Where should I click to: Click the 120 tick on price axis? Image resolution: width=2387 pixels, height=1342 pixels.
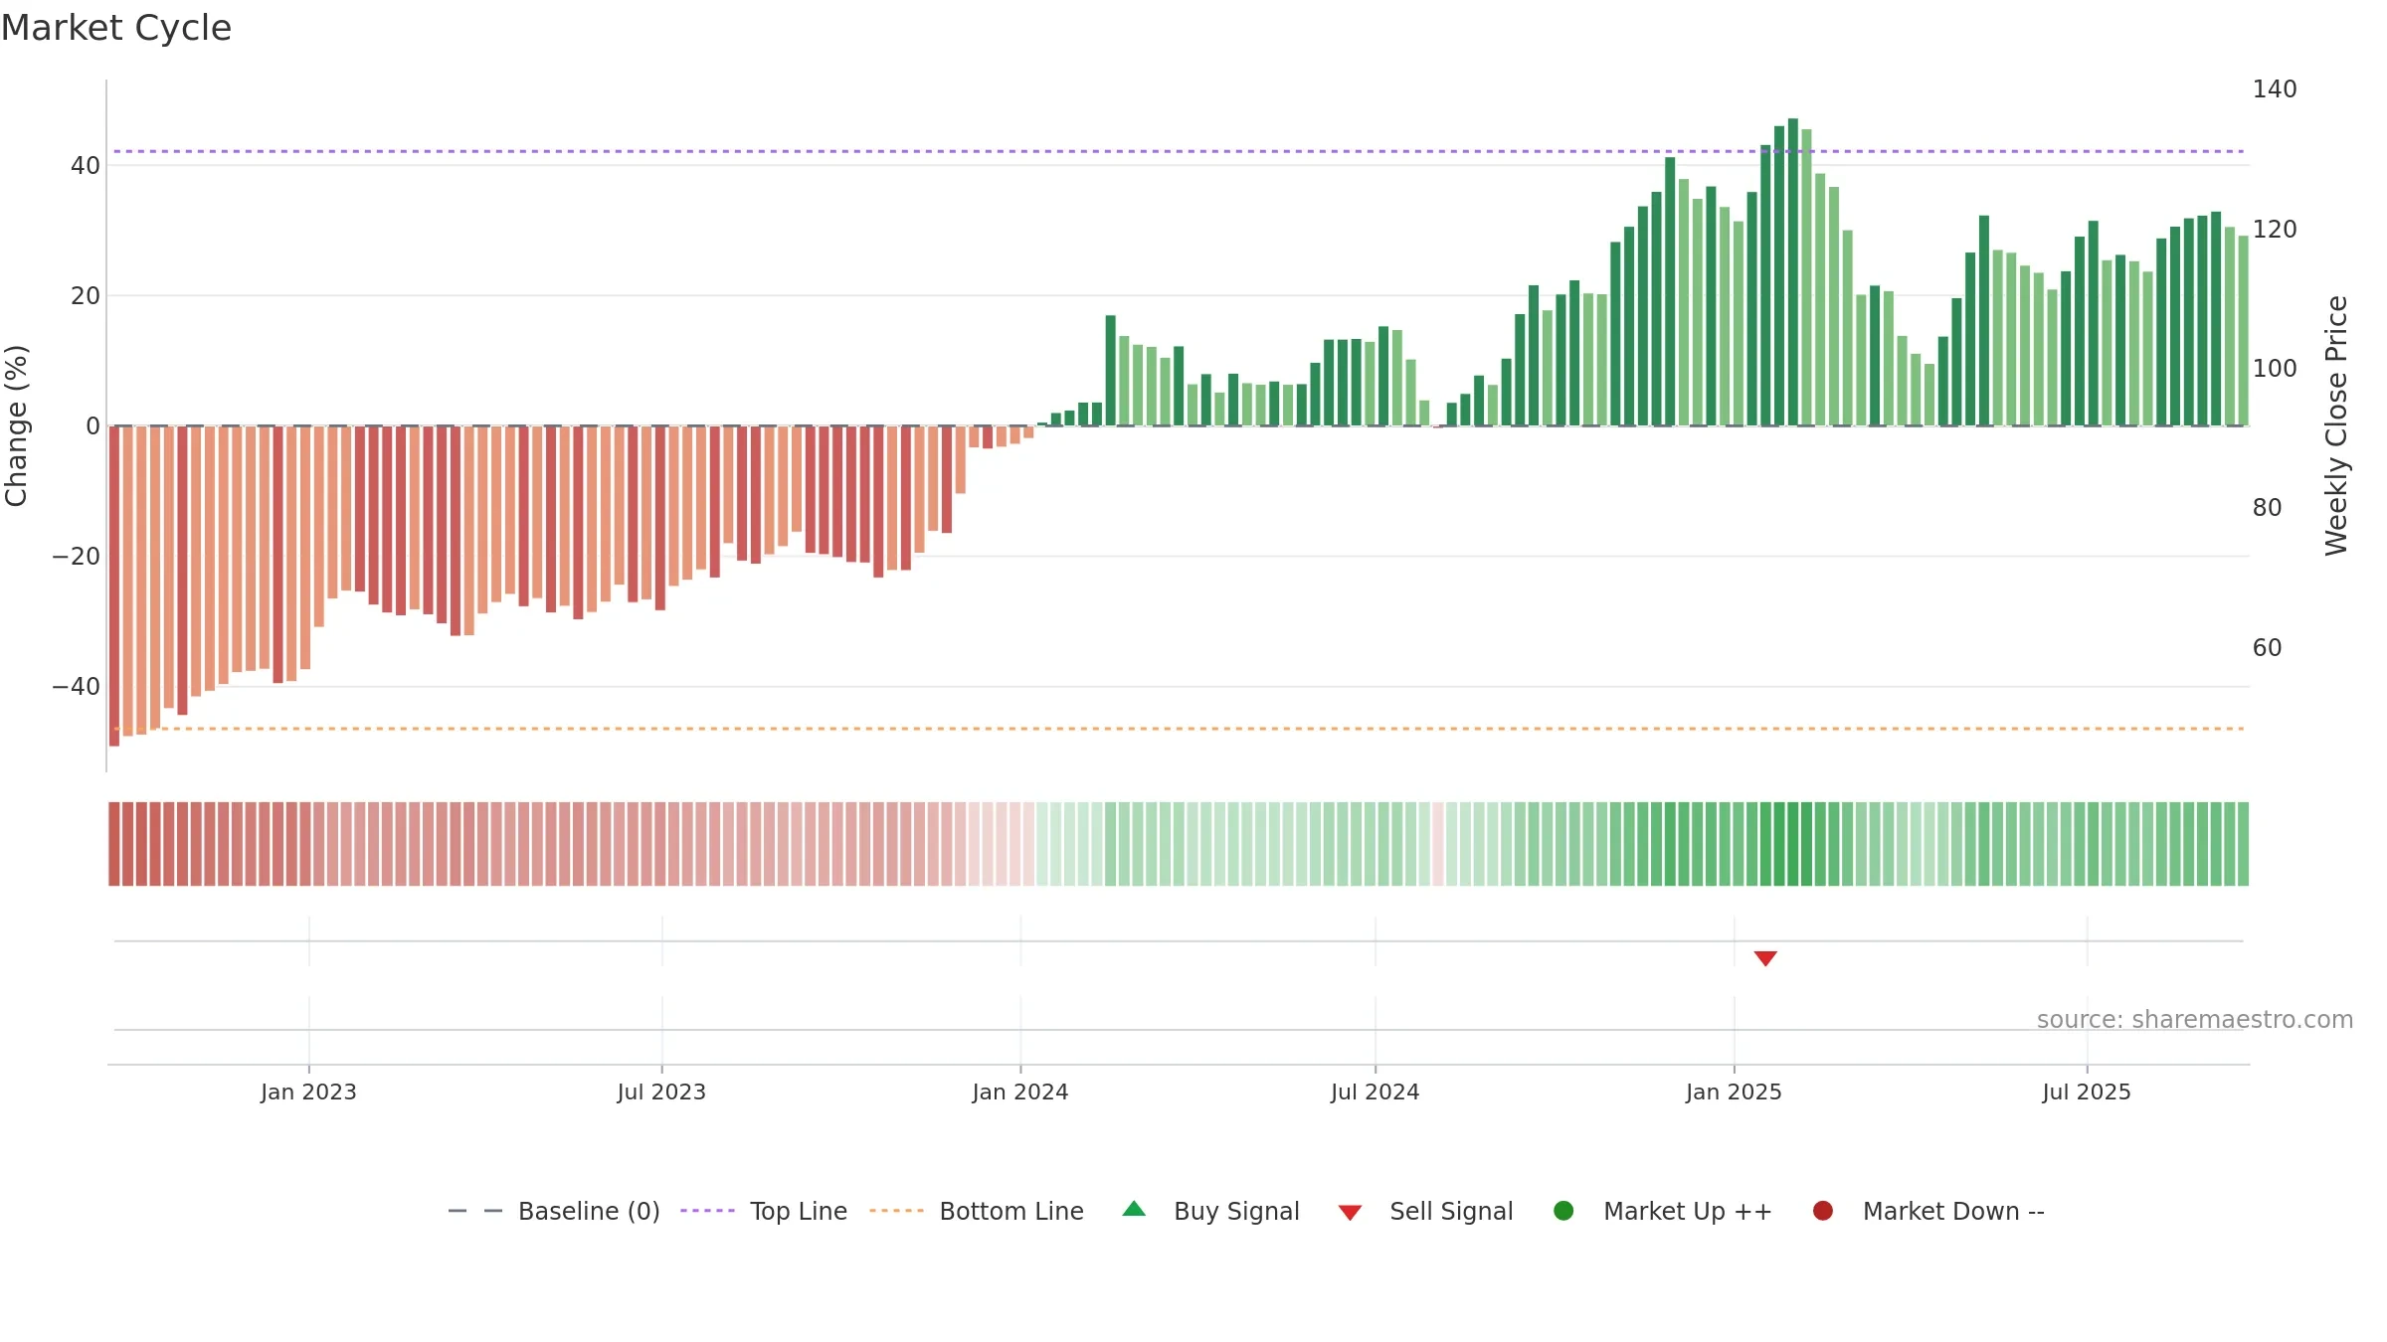[2275, 230]
